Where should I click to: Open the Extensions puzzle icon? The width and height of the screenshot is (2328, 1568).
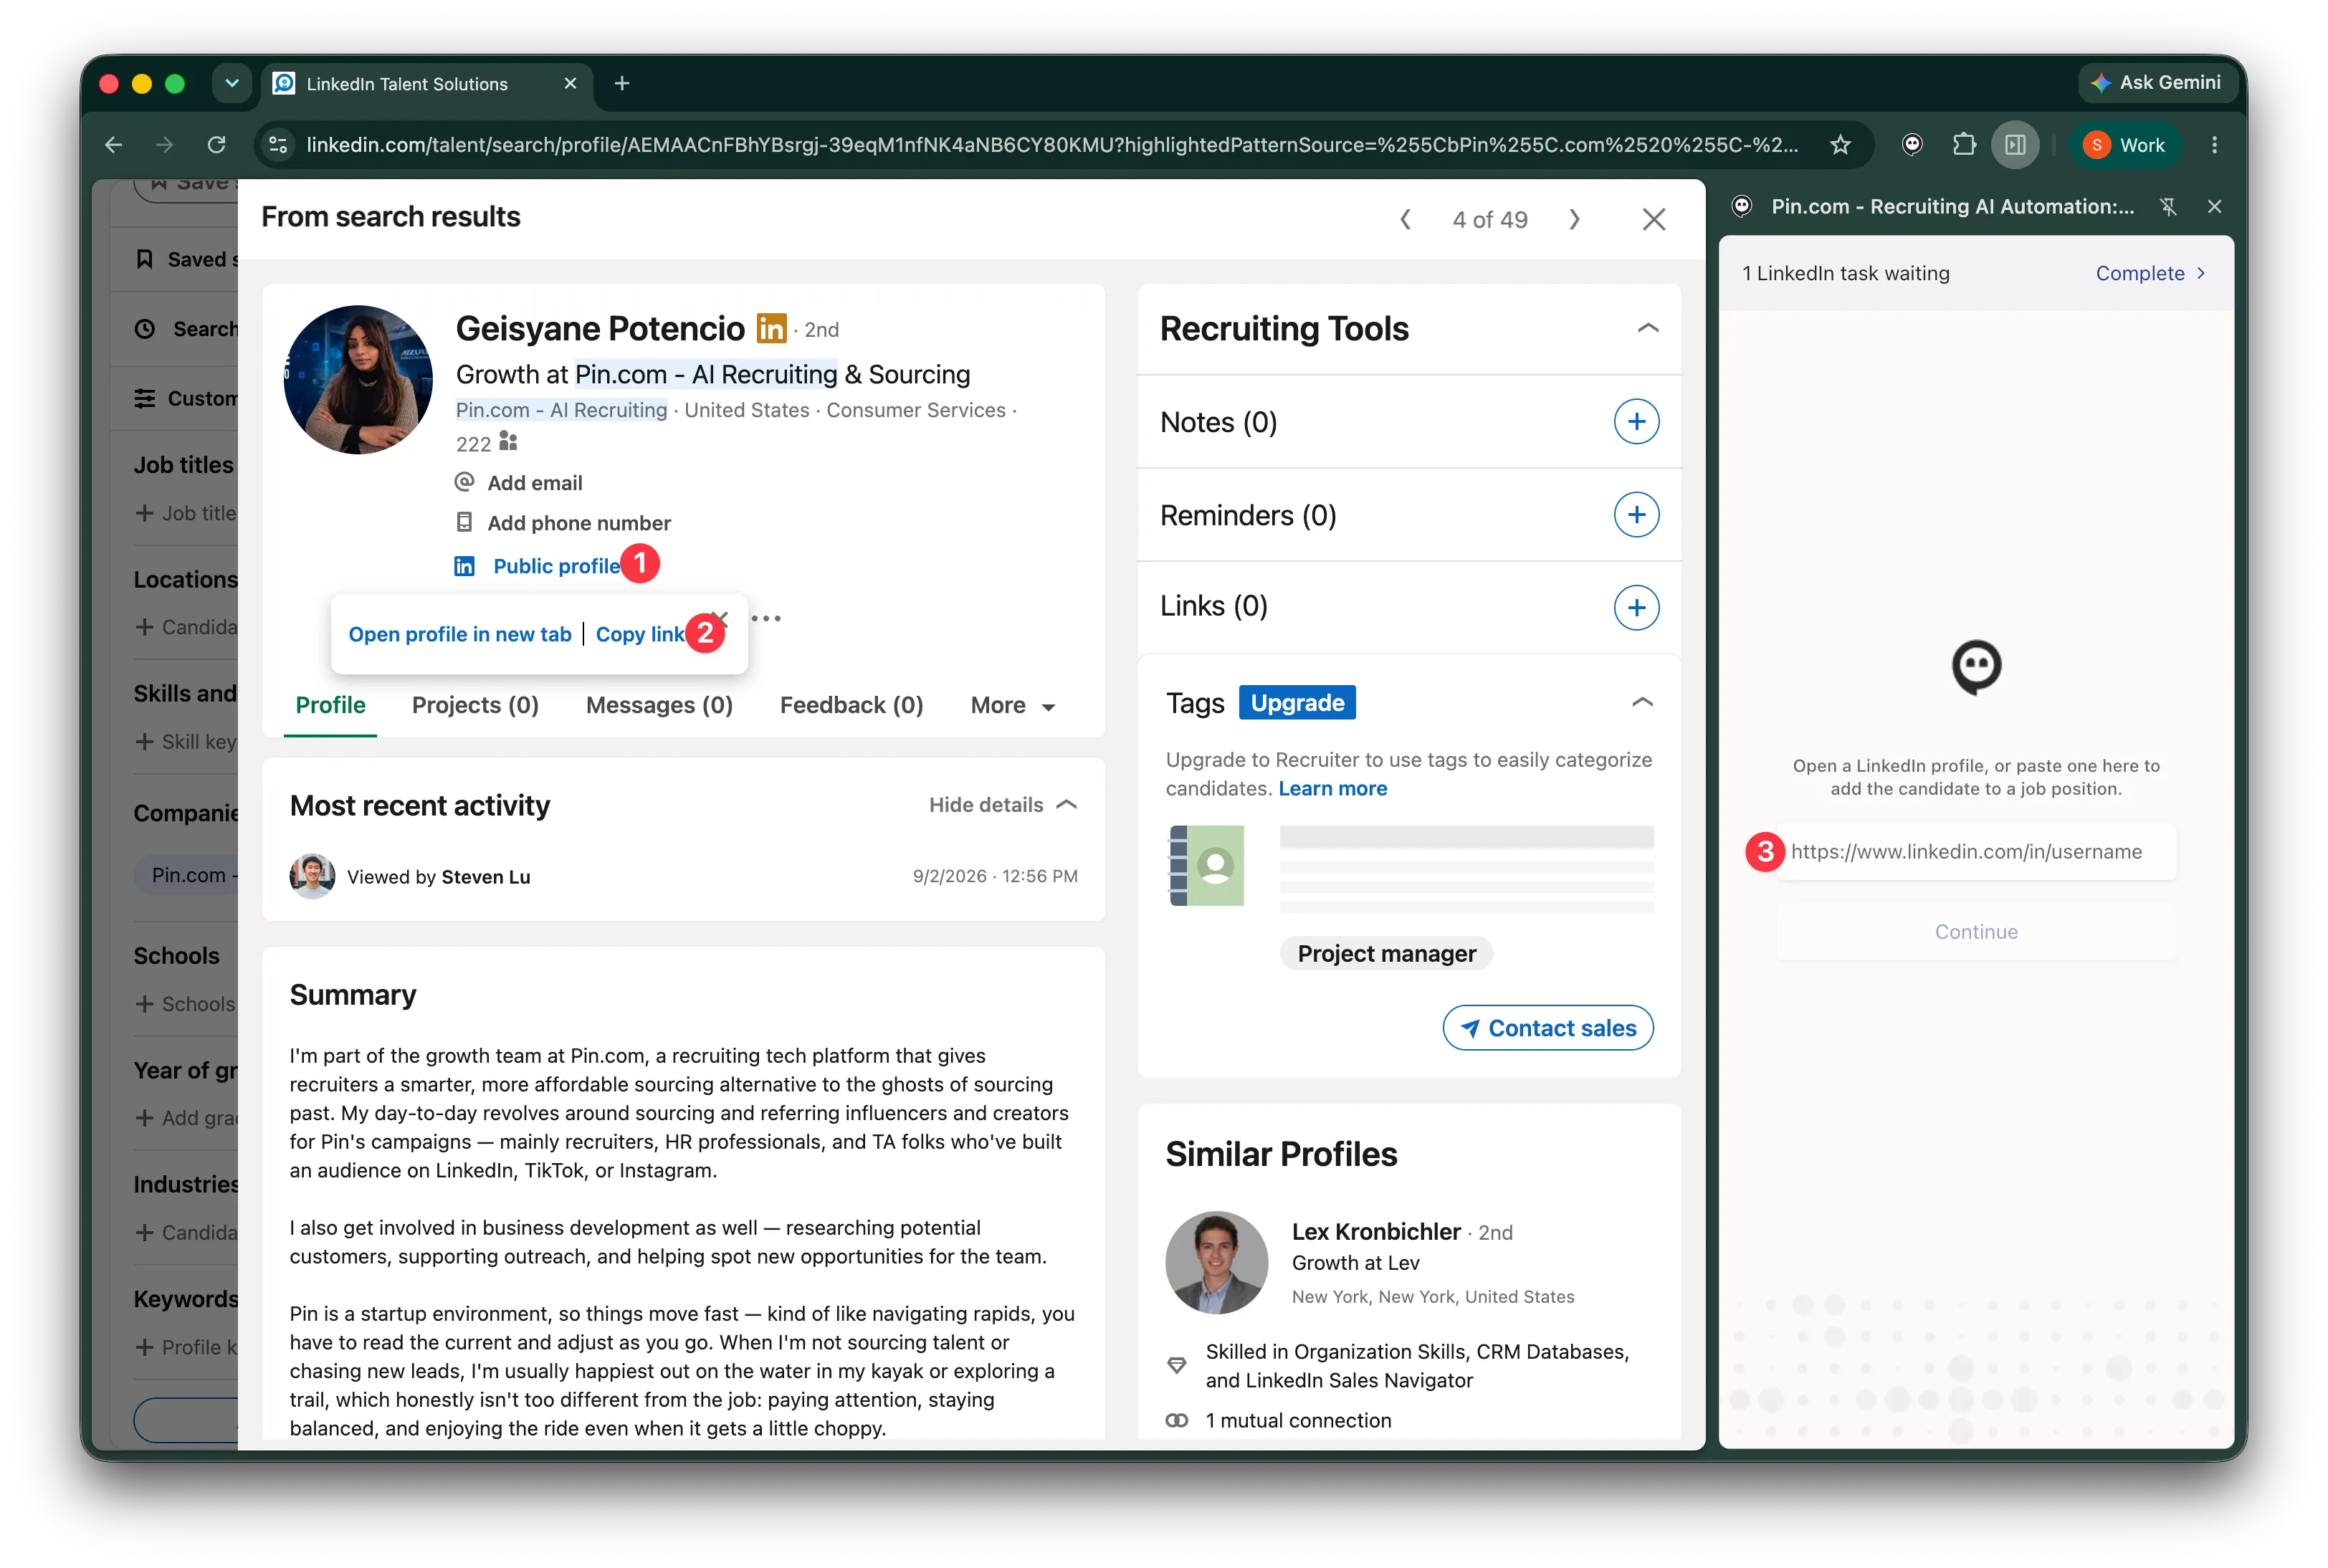coord(1964,145)
